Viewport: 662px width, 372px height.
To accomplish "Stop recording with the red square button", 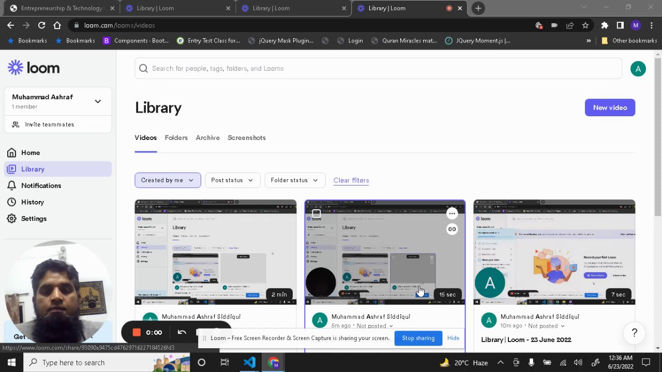I will pos(137,332).
